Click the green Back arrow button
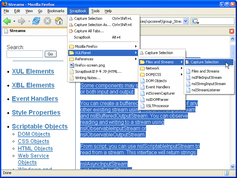237x178 pixels. tap(7, 21)
